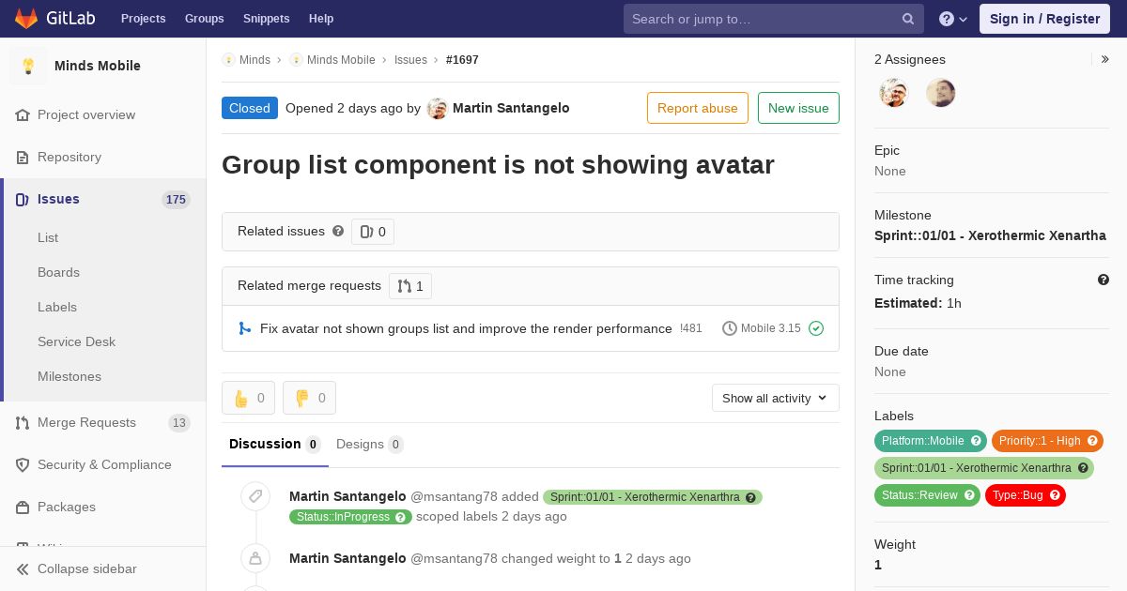The width and height of the screenshot is (1127, 591).
Task: Click the GitLab fox logo
Action: tap(26, 18)
